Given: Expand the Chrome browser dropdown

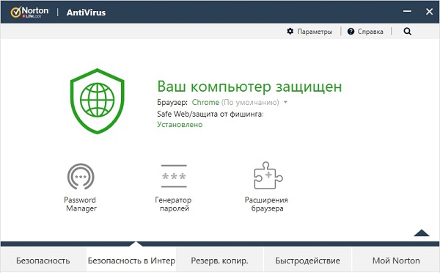Looking at the screenshot, I should click(x=285, y=102).
